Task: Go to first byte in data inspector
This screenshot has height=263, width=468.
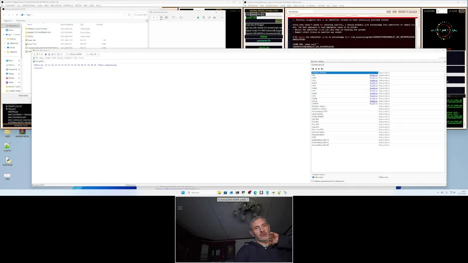Action: (313, 69)
